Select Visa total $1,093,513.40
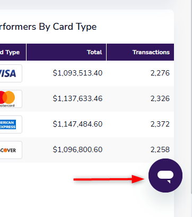192x217 pixels. [77, 73]
